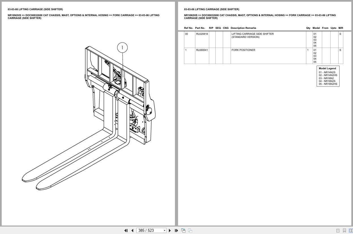Click the FORK POSITIONER description
The width and height of the screenshot is (353, 234).
click(243, 50)
